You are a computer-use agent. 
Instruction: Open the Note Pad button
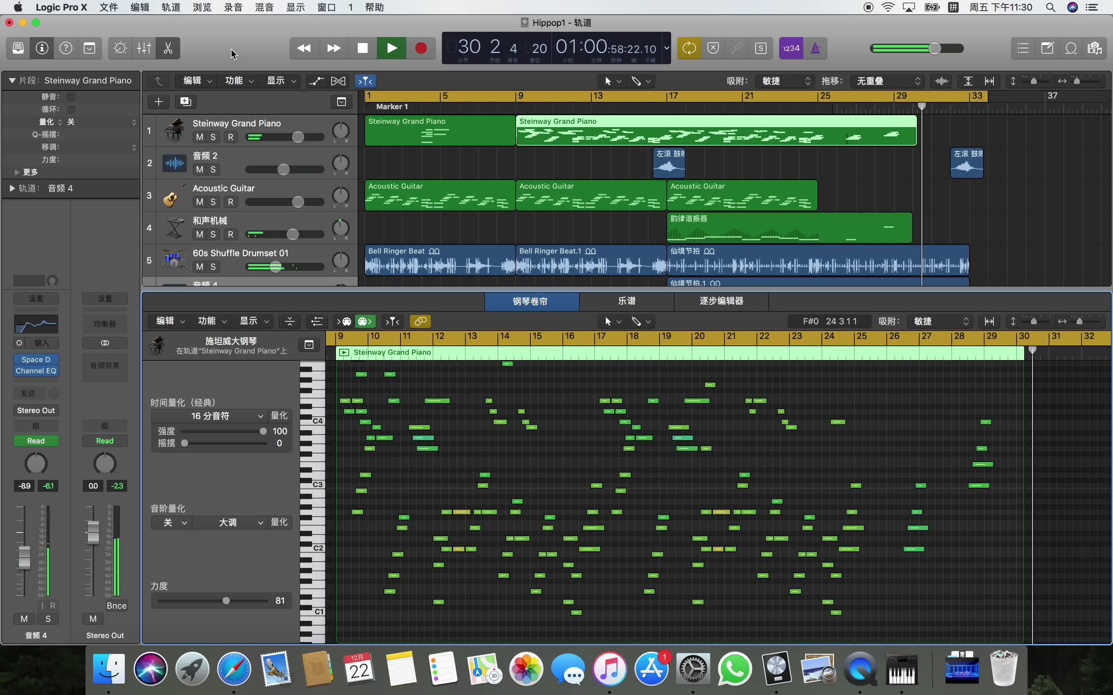(x=1047, y=48)
